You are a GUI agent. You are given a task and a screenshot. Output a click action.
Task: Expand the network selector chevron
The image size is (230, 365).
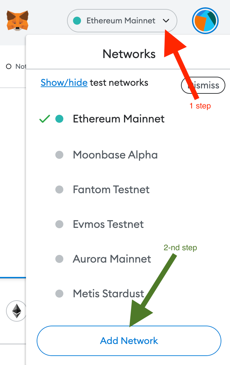(166, 21)
